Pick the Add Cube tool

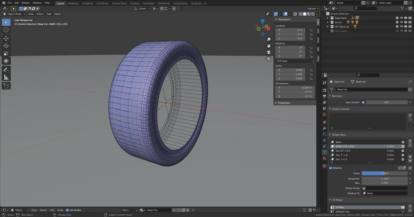tap(6, 86)
